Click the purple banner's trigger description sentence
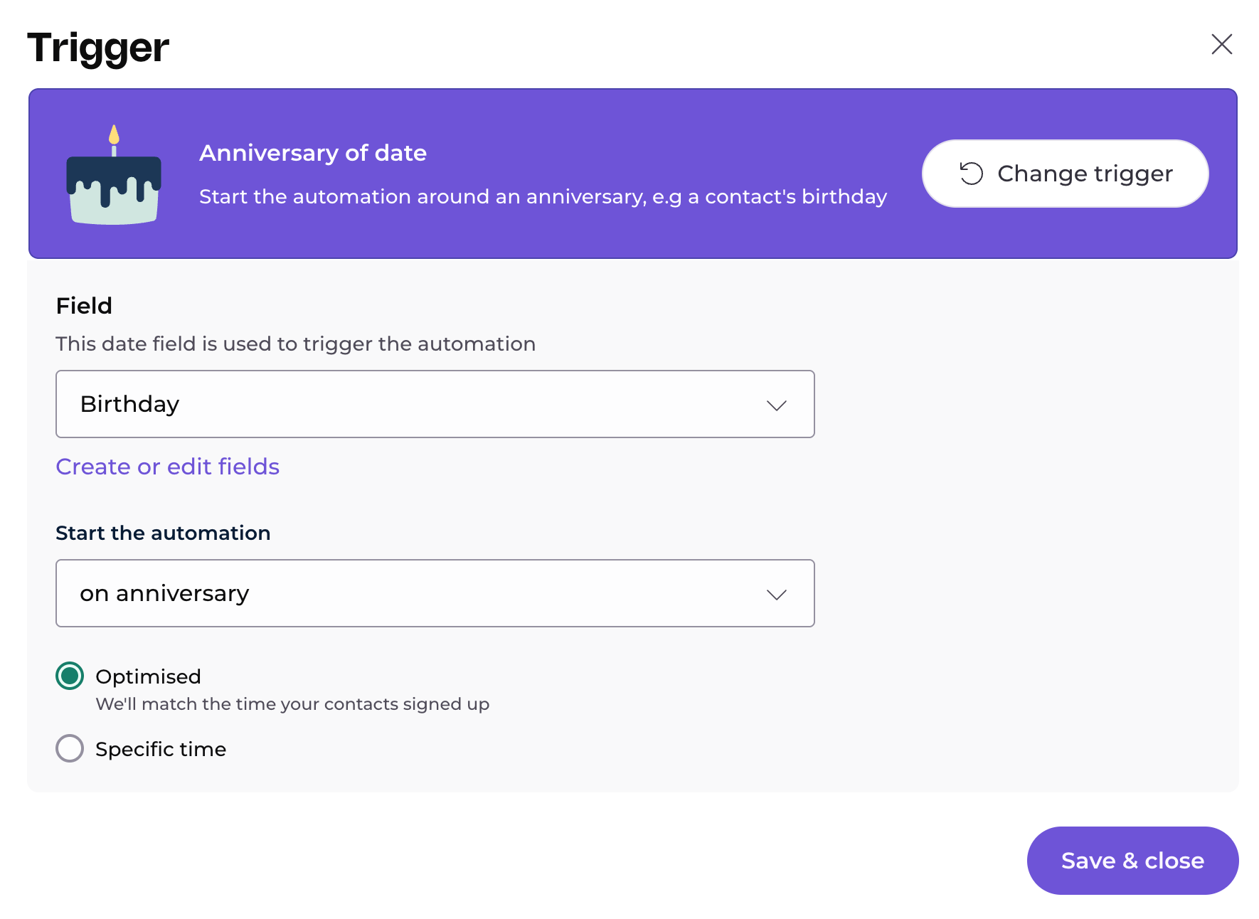The height and width of the screenshot is (919, 1259). pyautogui.click(x=543, y=196)
